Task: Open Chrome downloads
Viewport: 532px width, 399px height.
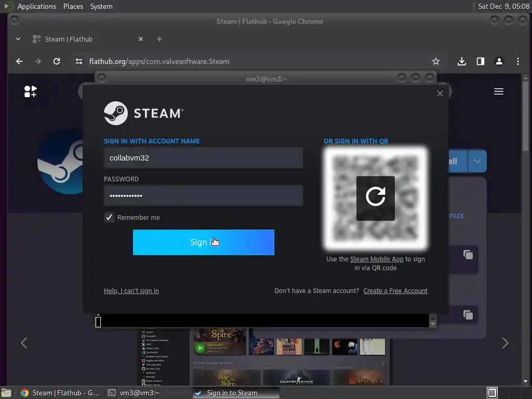Action: point(461,61)
